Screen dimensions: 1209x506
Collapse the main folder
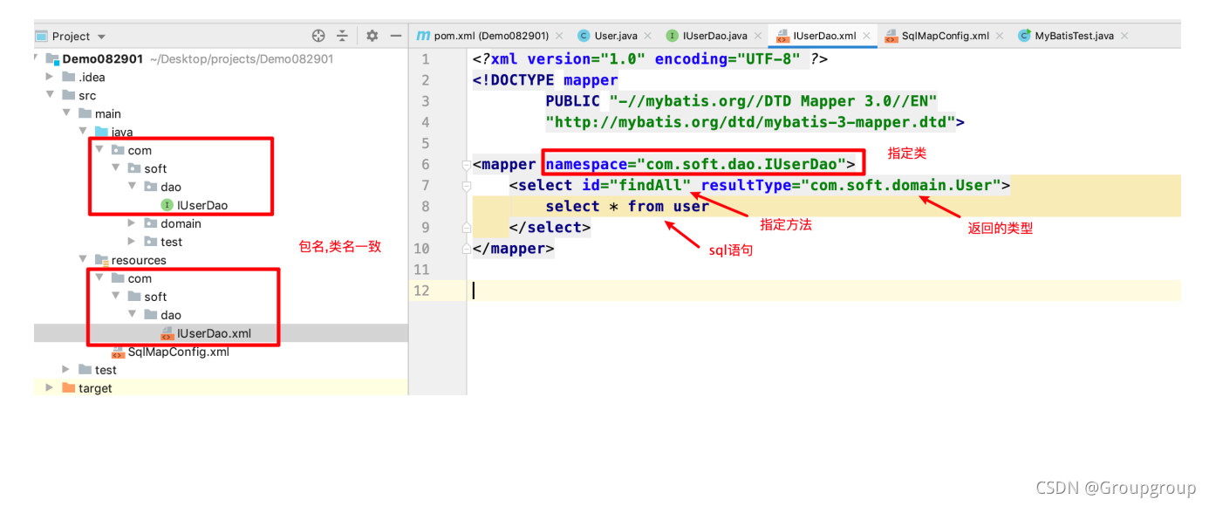66,113
